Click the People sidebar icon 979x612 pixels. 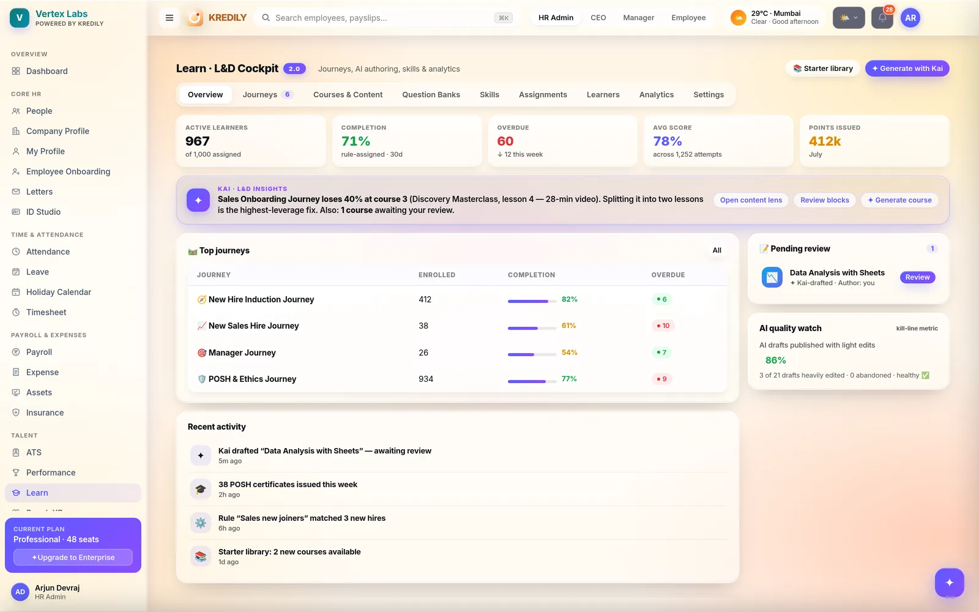click(16, 111)
